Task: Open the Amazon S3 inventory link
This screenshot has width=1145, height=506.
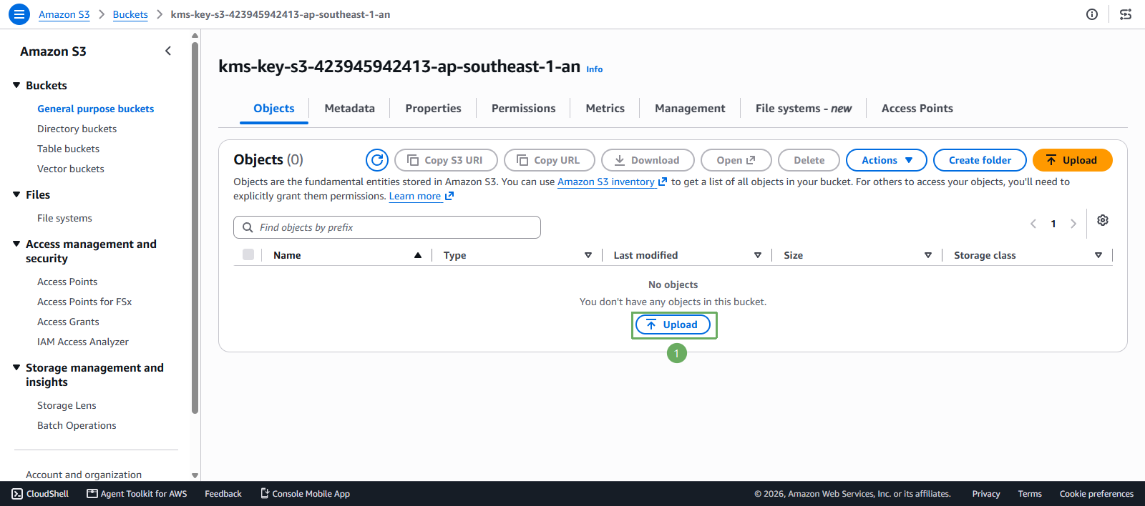Action: 612,182
